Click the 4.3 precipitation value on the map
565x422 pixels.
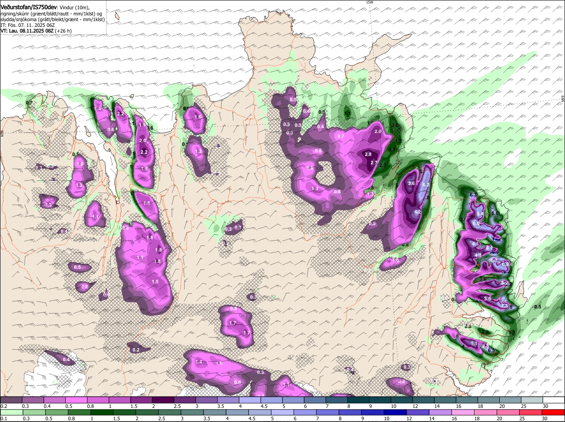point(478,255)
